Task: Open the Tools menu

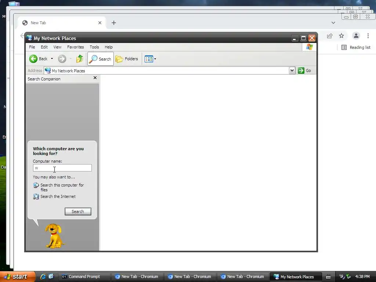Action: (x=94, y=47)
